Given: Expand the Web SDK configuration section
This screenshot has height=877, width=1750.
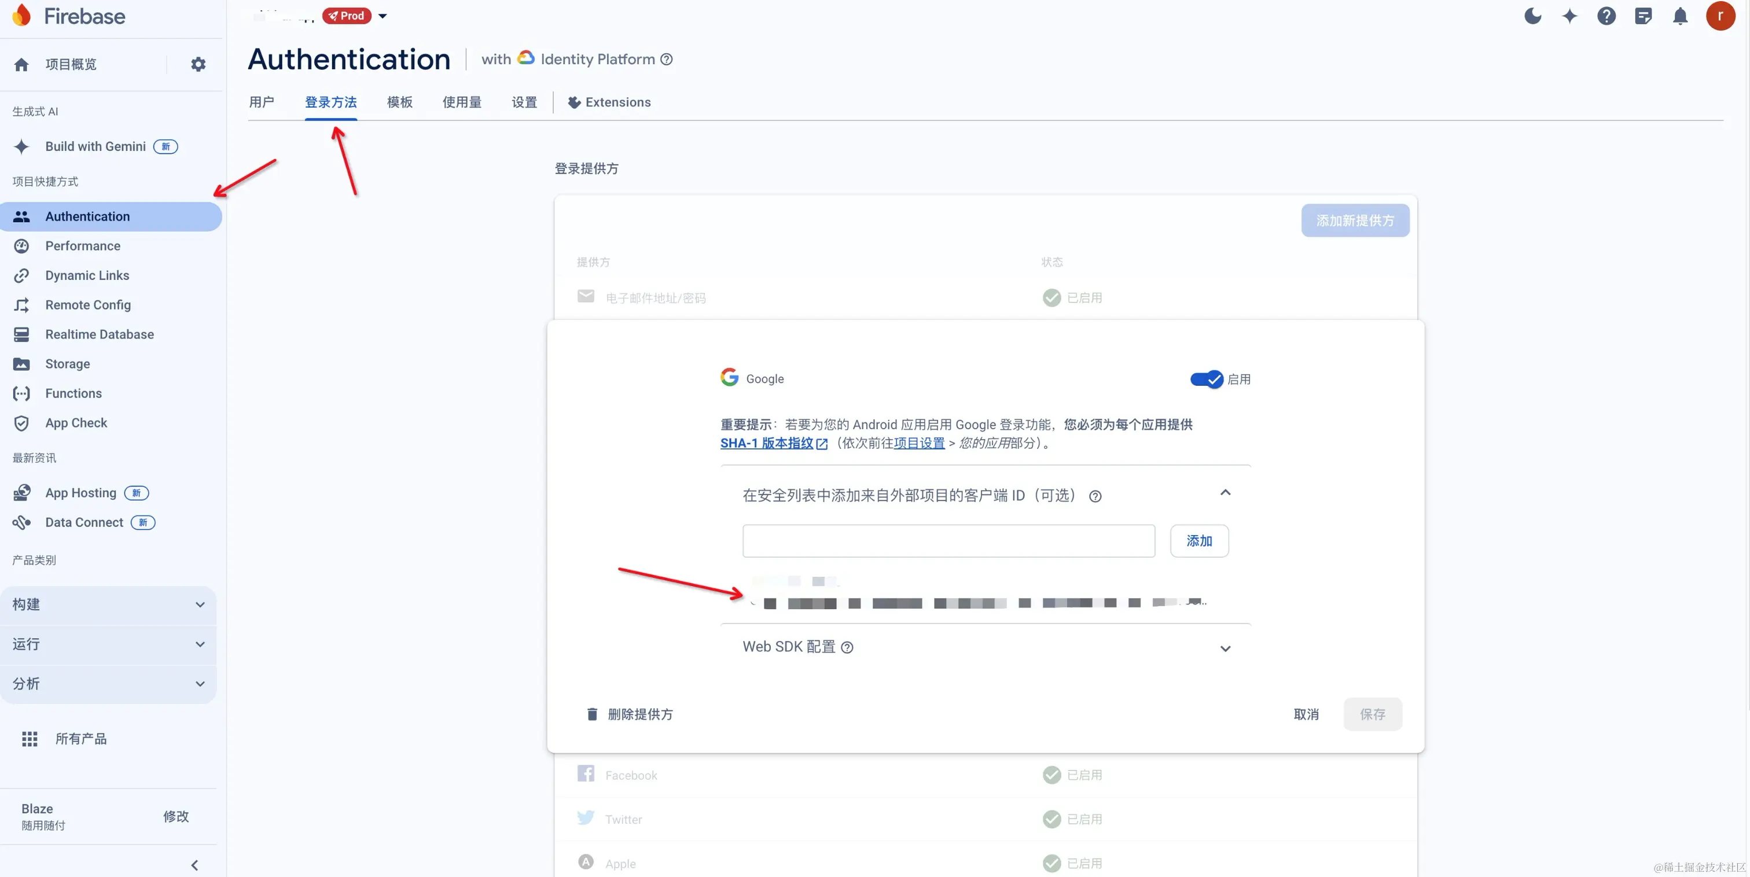Looking at the screenshot, I should [x=1225, y=648].
